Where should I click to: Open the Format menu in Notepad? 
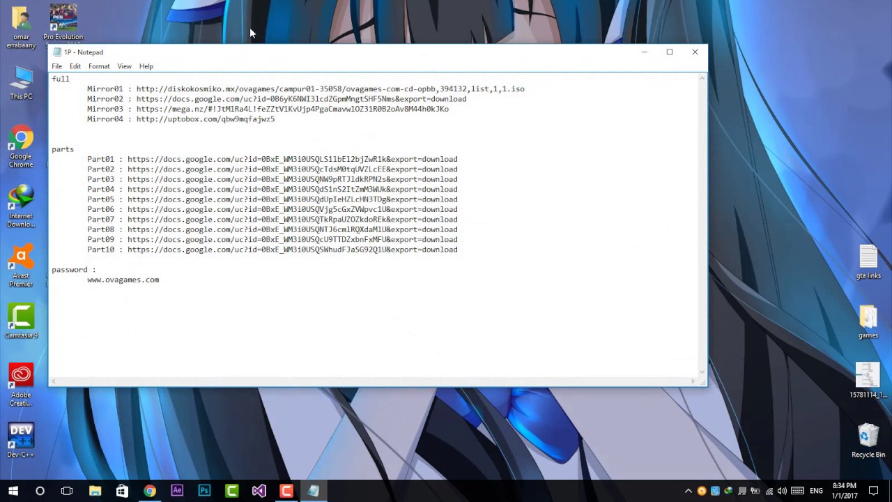(99, 66)
